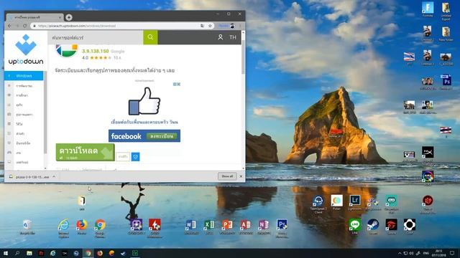Open the Windows Start menu
The image size is (460, 258).
point(6,253)
